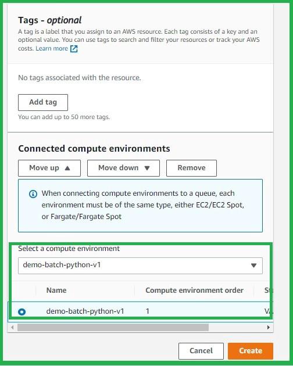
Task: Click the right scroll arrow of the table
Action: 269,327
